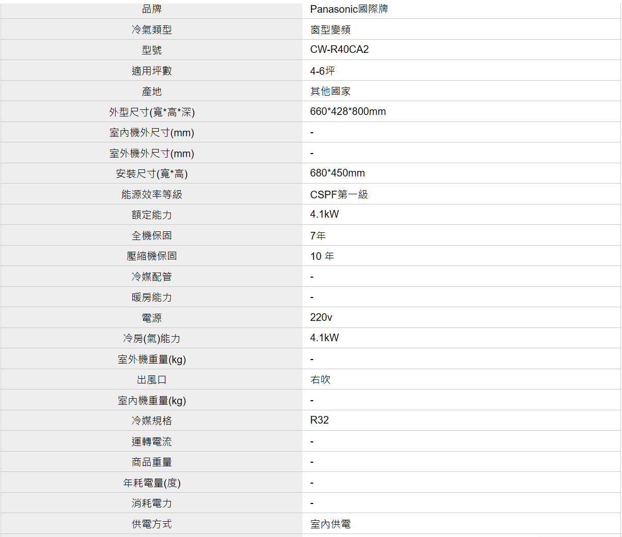Select the 能源效率等級 row label
The width and height of the screenshot is (622, 537).
click(152, 194)
